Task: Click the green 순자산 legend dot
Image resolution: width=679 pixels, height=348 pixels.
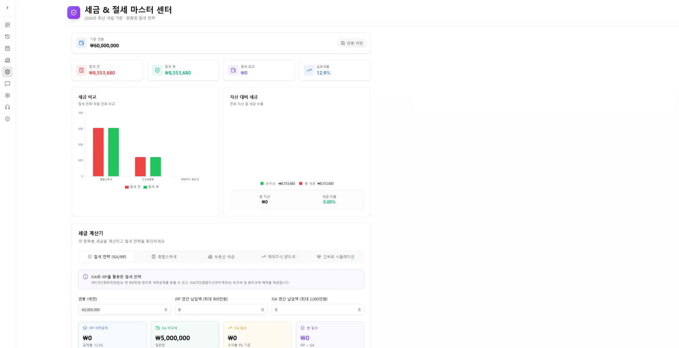Action: (x=262, y=183)
